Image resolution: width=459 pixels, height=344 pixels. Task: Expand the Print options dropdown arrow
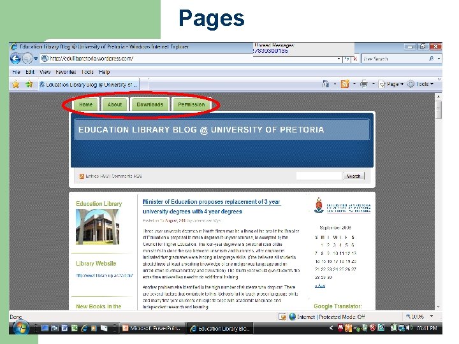pyautogui.click(x=373, y=84)
